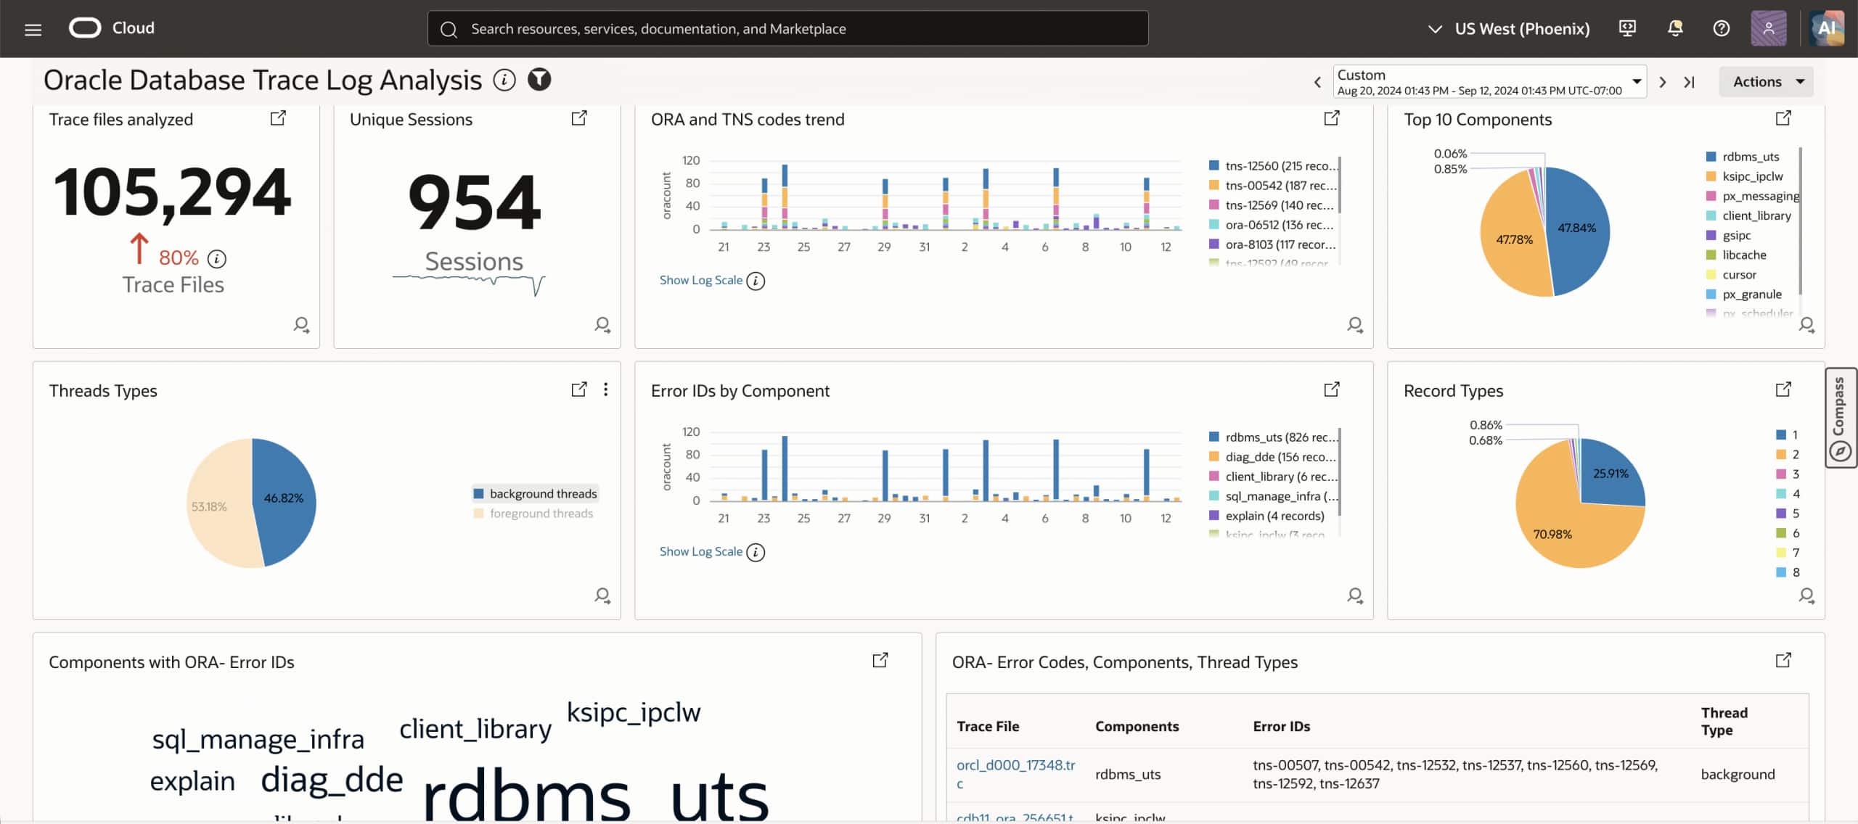The width and height of the screenshot is (1858, 824).
Task: Toggle tns-12560 series in legend
Action: (x=1273, y=165)
